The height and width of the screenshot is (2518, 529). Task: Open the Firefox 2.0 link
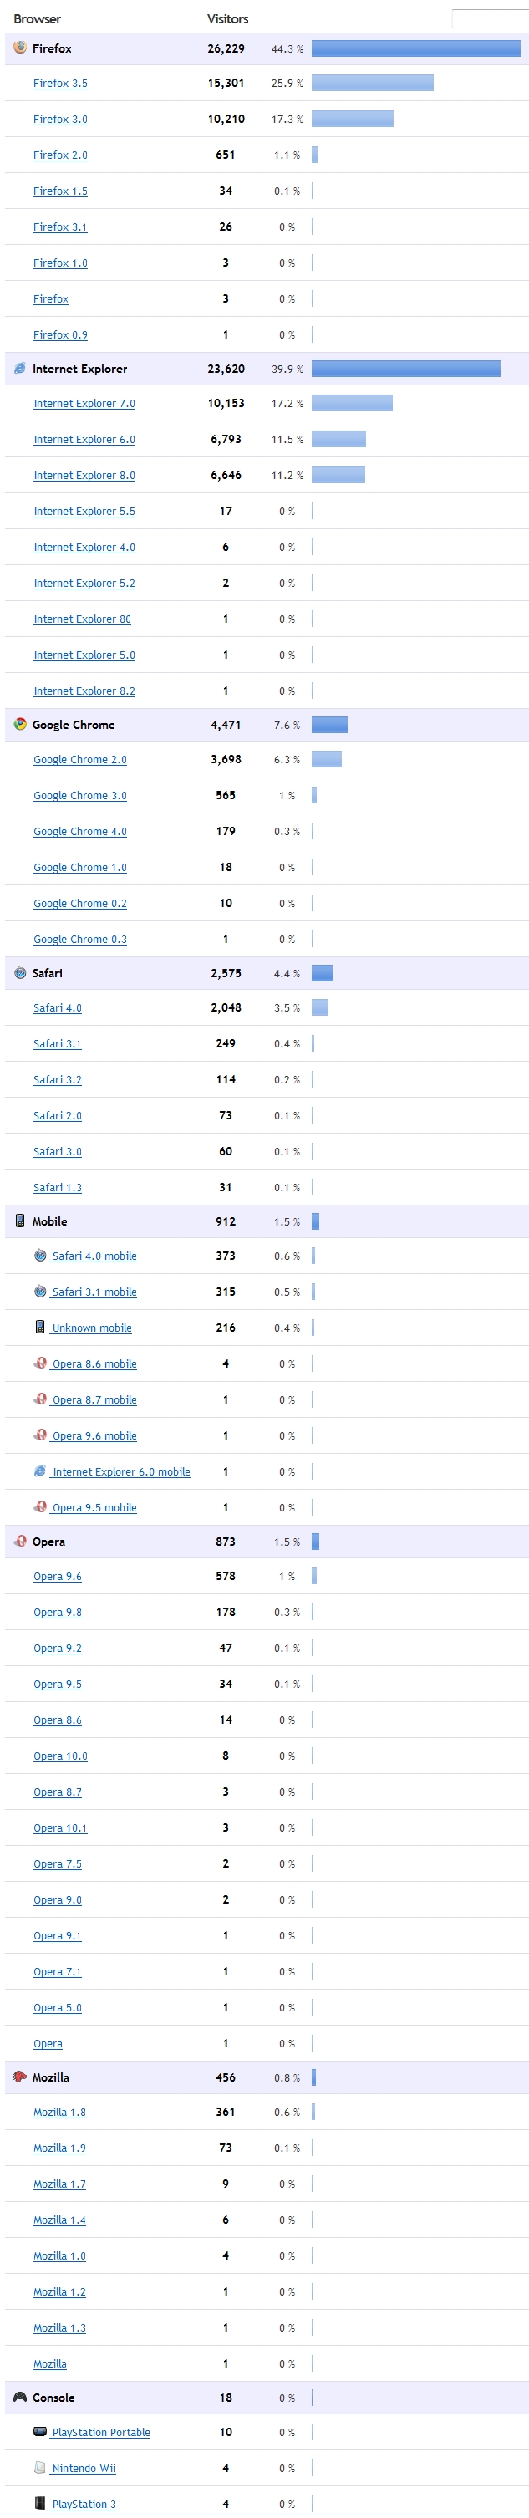(59, 155)
